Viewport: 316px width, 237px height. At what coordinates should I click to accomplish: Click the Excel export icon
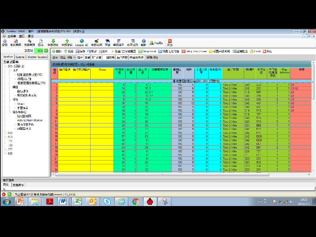pos(255,51)
